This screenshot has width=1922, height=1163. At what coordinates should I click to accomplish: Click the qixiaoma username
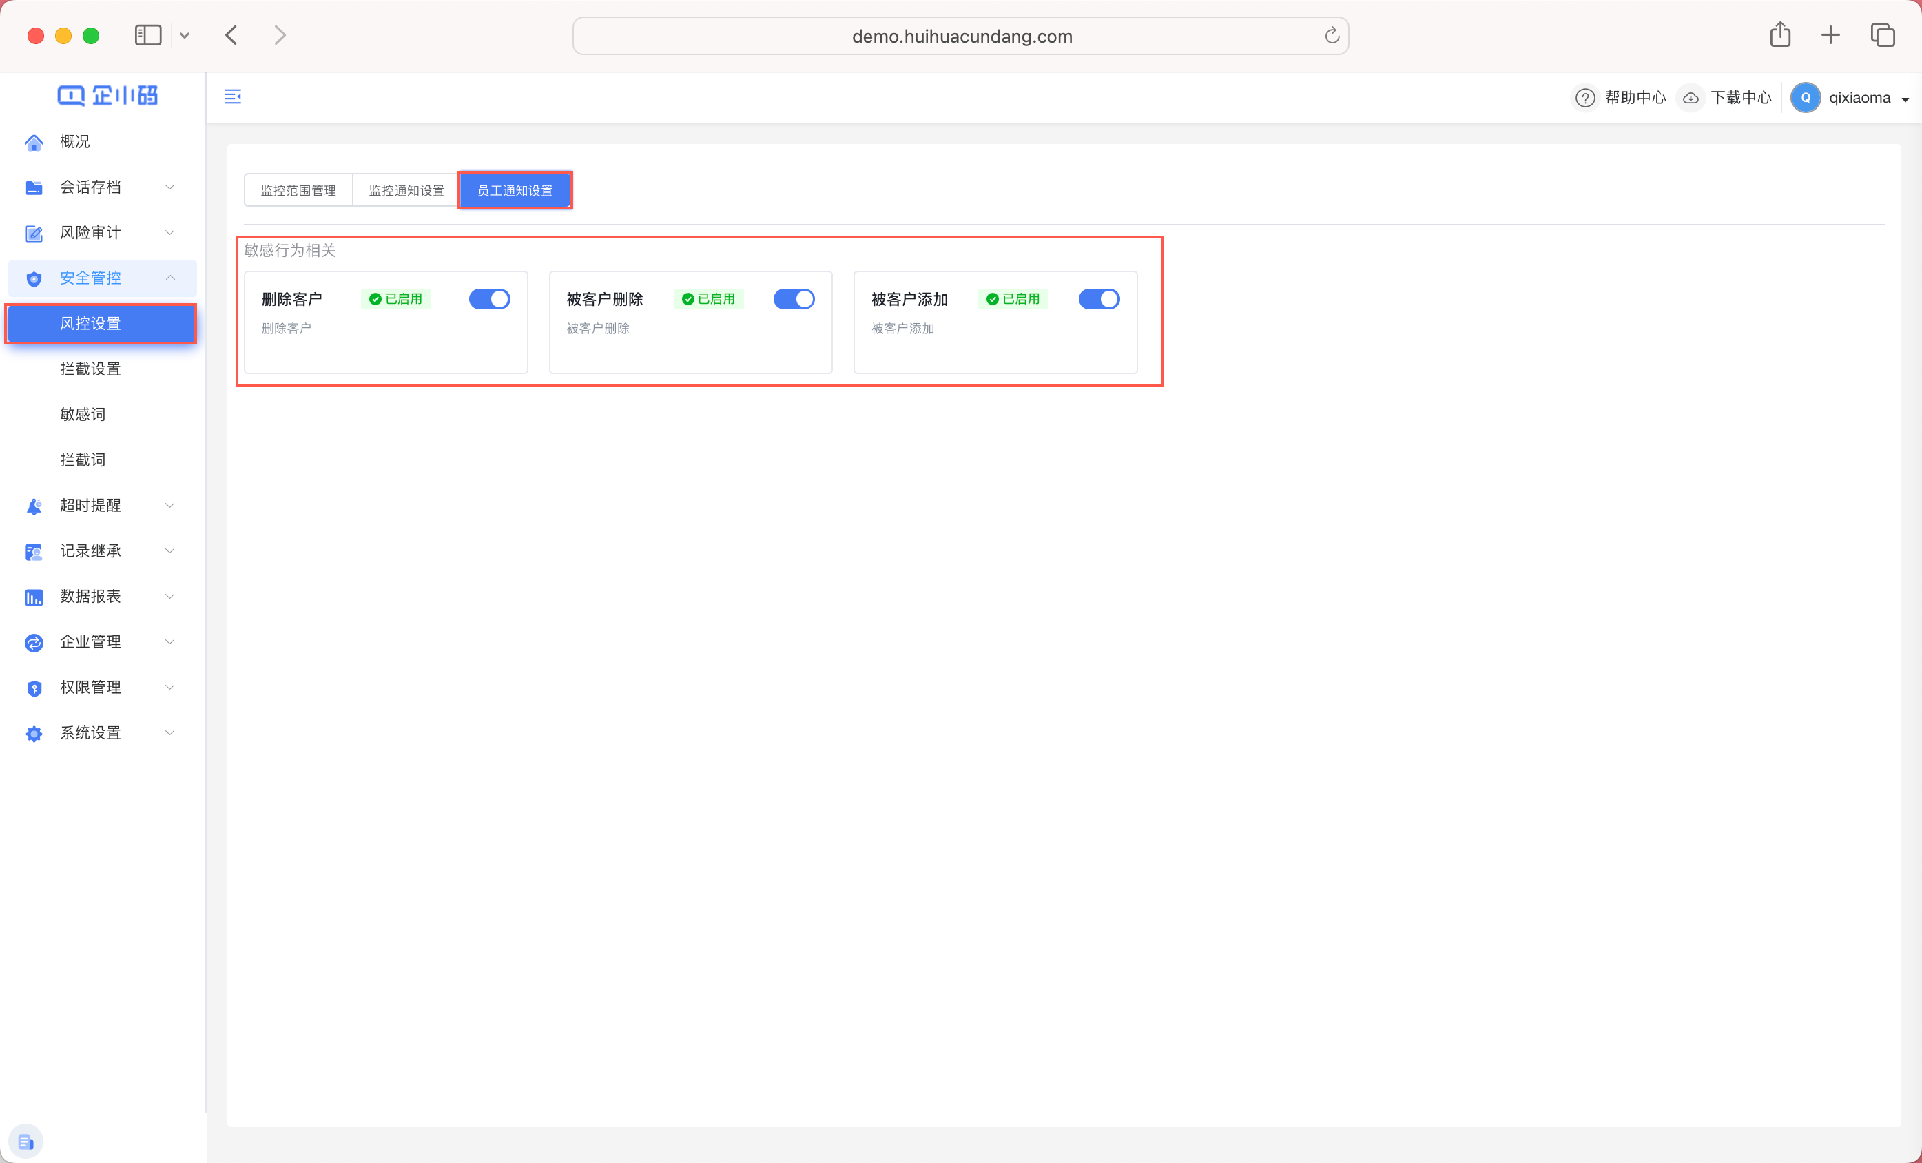[x=1859, y=98]
